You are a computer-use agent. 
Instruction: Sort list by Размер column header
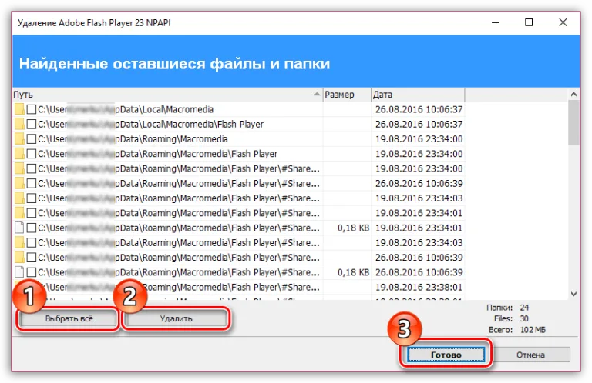pyautogui.click(x=347, y=95)
